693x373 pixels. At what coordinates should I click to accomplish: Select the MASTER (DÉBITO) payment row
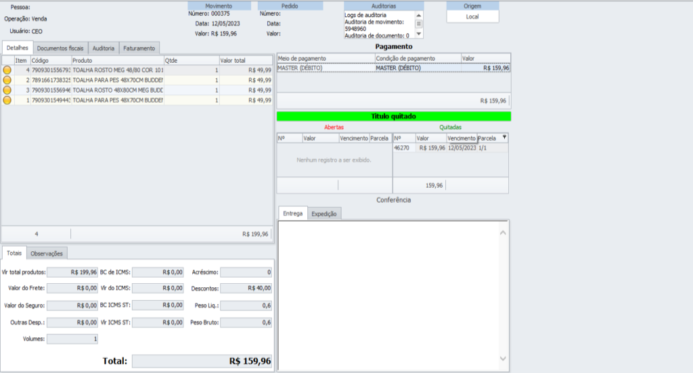coord(393,68)
